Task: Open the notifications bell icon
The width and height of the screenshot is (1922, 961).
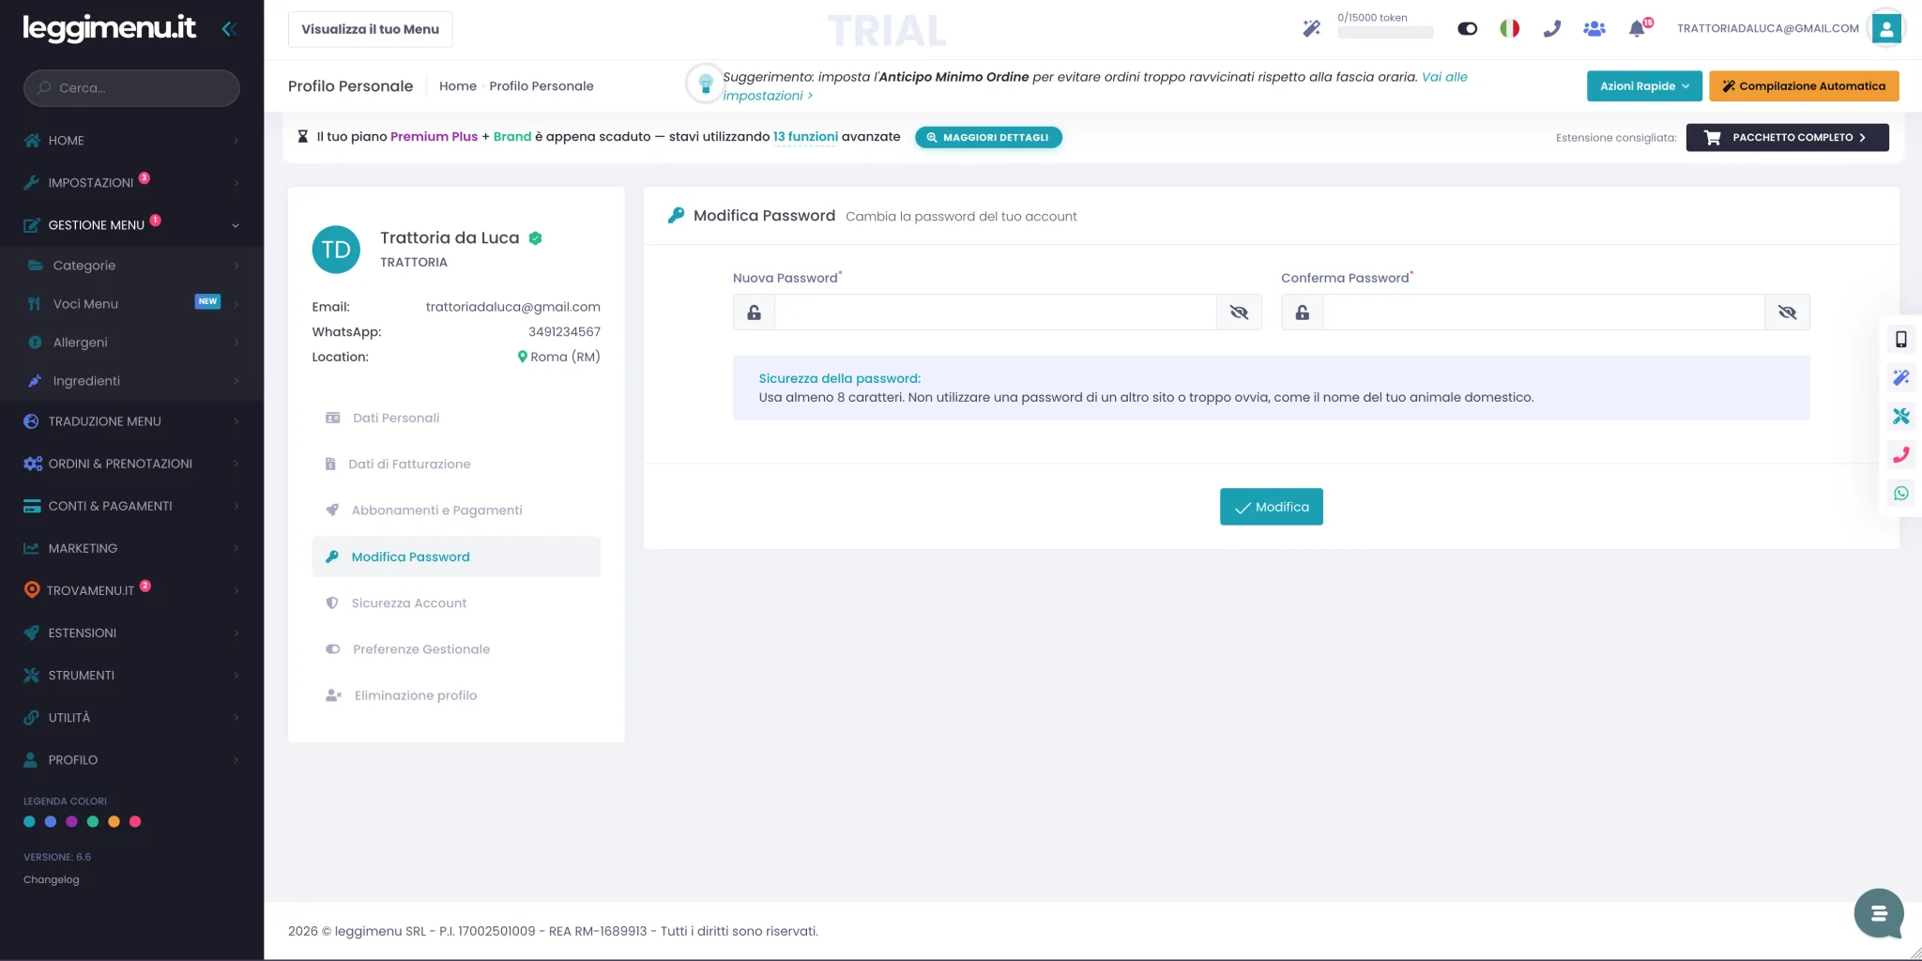Action: click(1637, 28)
